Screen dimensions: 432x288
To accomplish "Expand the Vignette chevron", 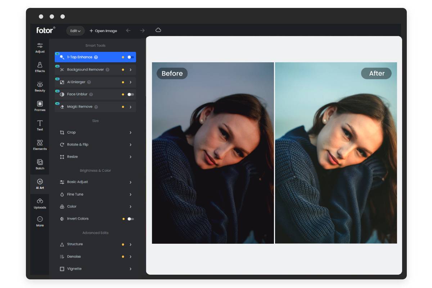I will (130, 269).
